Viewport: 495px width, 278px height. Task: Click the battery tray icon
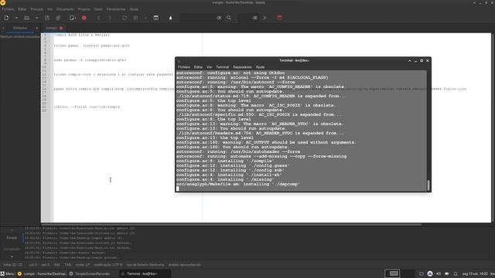pos(447,273)
